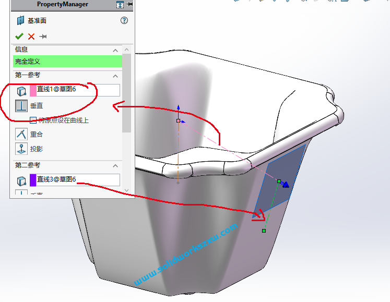The image size is (390, 302).
Task: Click the first reference entity selection icon
Action: click(21, 91)
